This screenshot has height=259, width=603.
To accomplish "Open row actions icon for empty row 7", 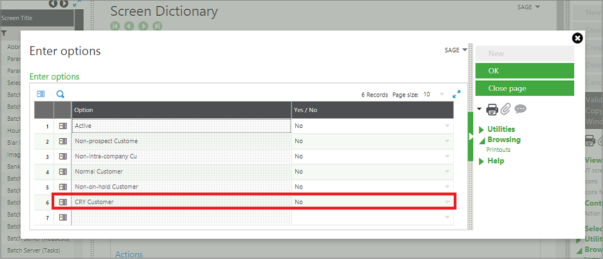I will 62,218.
